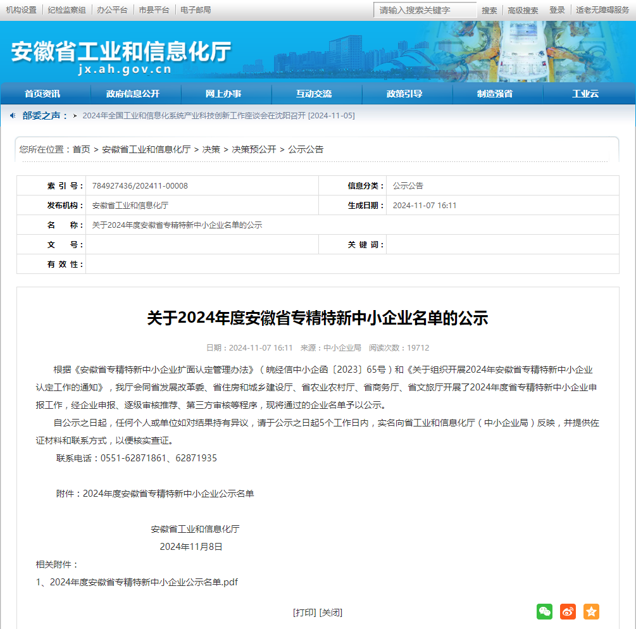Screen dimensions: 636x629
Task: Open 适老无障碍服务 accessibility service
Action: point(602,10)
